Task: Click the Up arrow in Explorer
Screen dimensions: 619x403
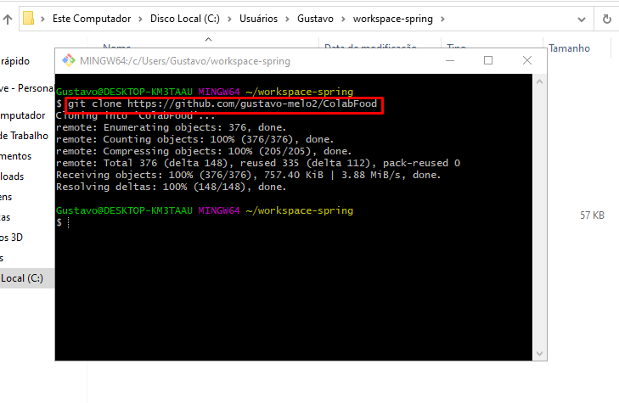Action: coord(8,19)
